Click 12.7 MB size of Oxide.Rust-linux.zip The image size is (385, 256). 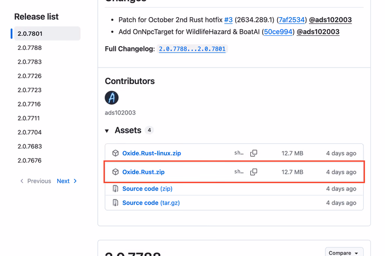292,153
